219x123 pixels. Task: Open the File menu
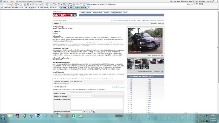pyautogui.click(x=171, y=1)
